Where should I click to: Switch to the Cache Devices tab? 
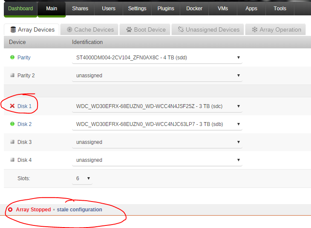89,29
